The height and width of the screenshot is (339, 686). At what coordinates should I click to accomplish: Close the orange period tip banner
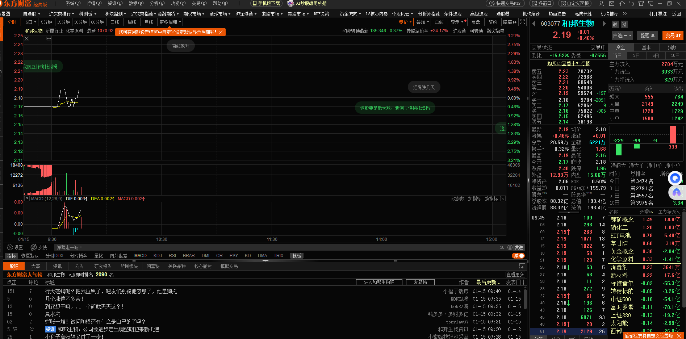coord(220,32)
